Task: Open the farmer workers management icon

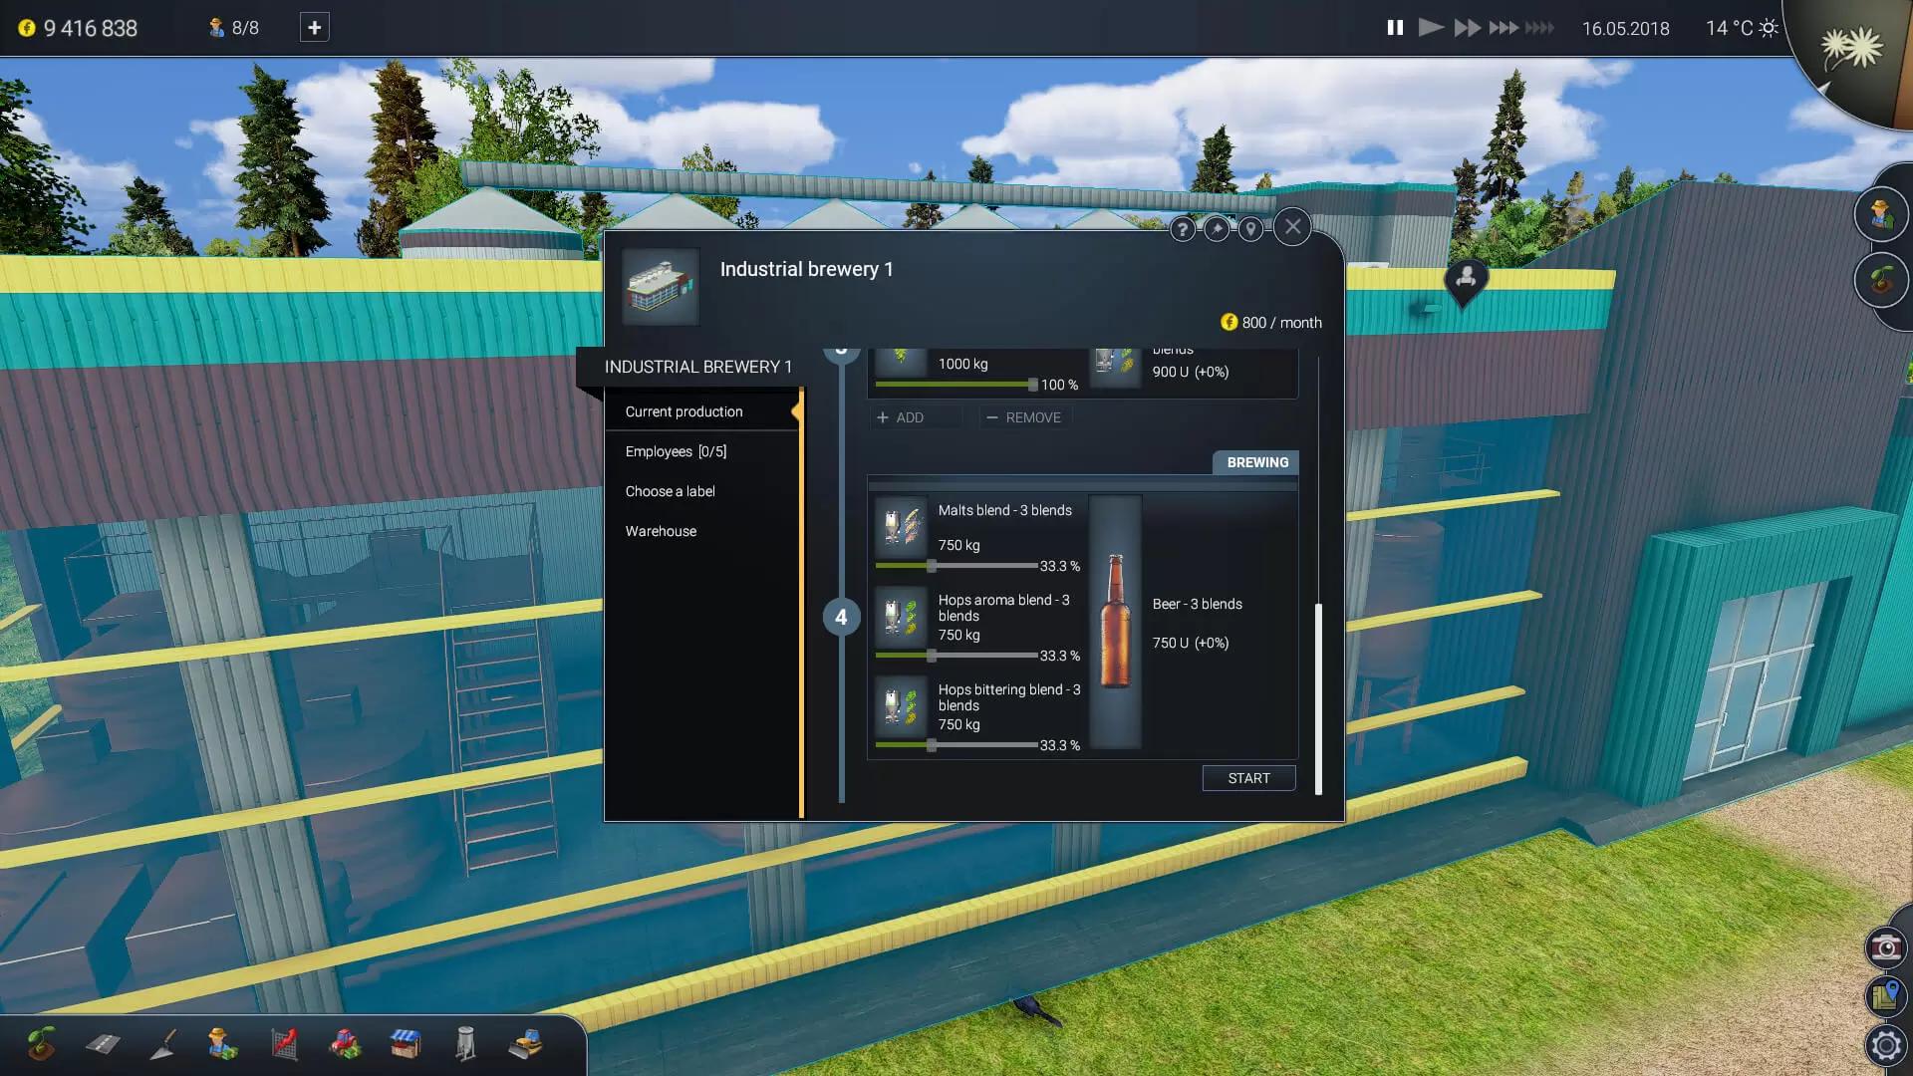Action: point(223,1044)
